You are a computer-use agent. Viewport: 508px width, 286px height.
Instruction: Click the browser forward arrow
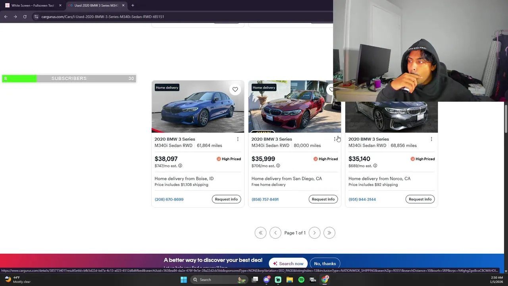click(15, 17)
